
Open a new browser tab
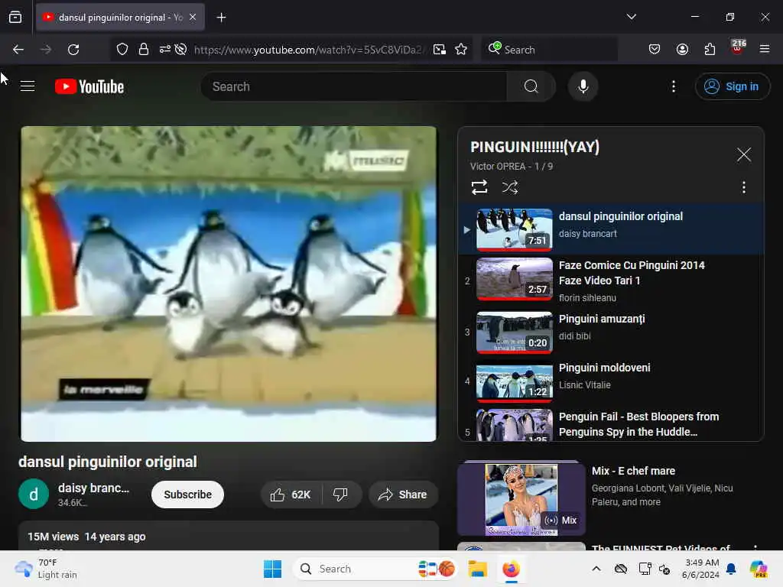click(221, 18)
